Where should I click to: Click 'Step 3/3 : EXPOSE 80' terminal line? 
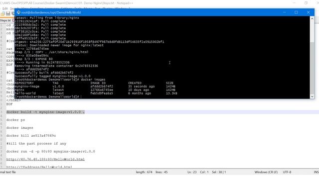click(33, 59)
